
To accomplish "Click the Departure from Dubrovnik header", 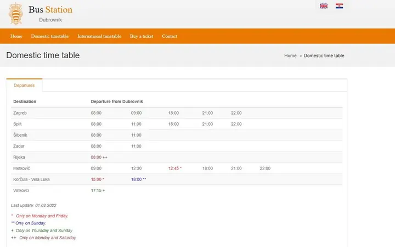I will pyautogui.click(x=117, y=102).
